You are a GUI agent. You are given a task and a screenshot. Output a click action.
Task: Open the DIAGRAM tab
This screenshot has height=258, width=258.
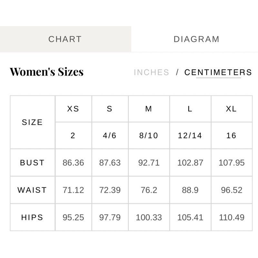click(196, 39)
